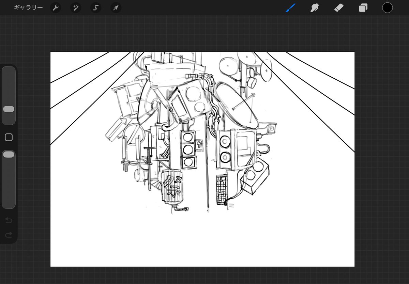Select the Smudge finger tool

click(x=314, y=7)
